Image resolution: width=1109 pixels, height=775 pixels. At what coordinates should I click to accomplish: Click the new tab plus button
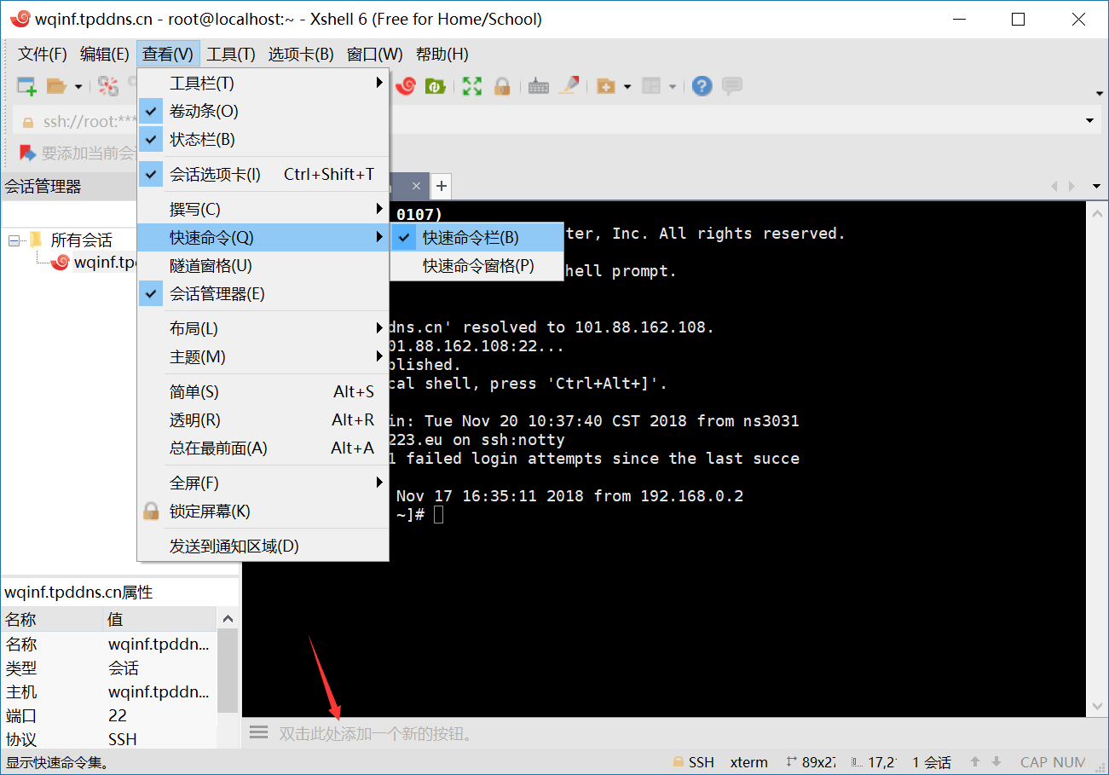441,185
